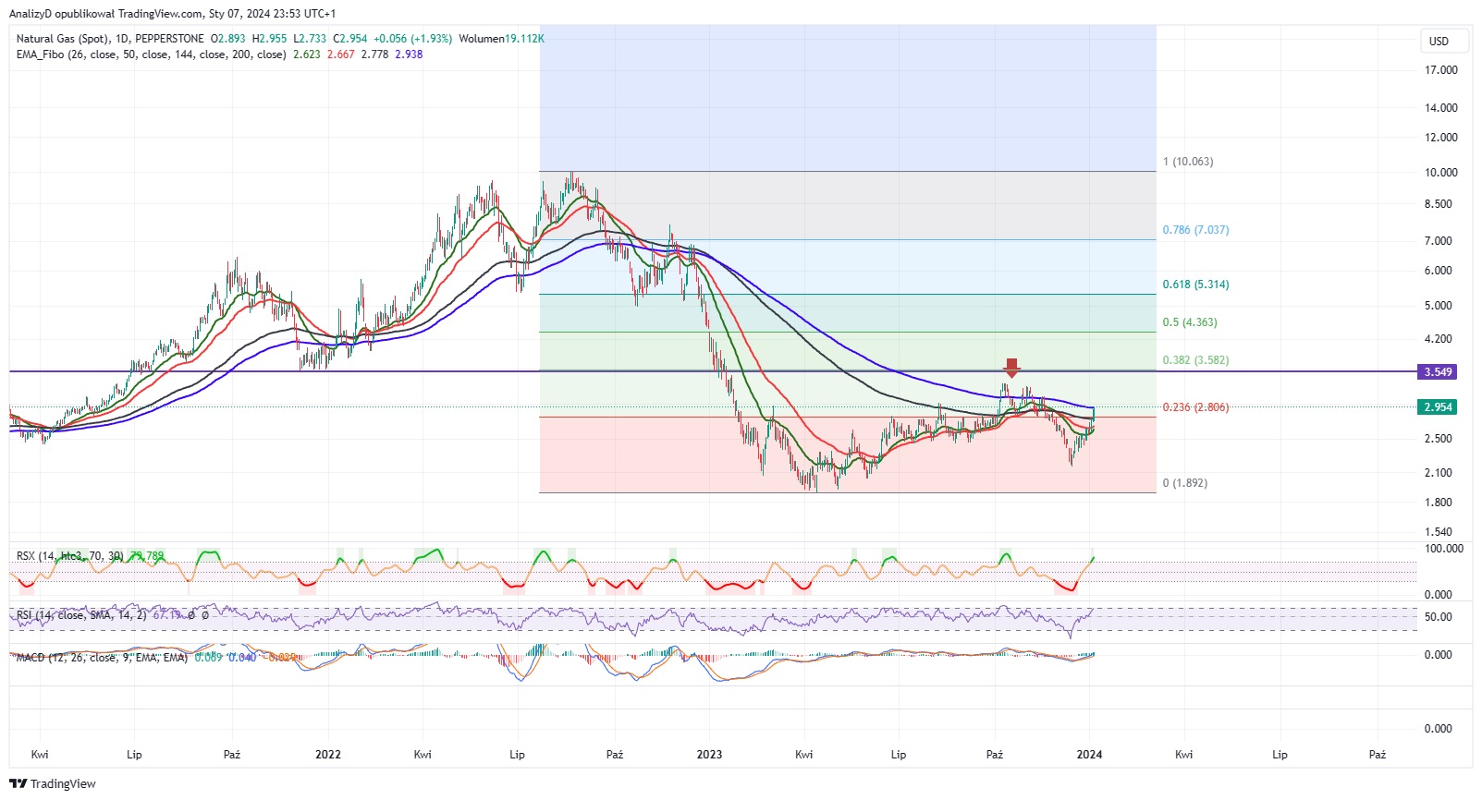The image size is (1482, 800).
Task: Click the 2.100 price axis label
Action: pyautogui.click(x=1439, y=473)
